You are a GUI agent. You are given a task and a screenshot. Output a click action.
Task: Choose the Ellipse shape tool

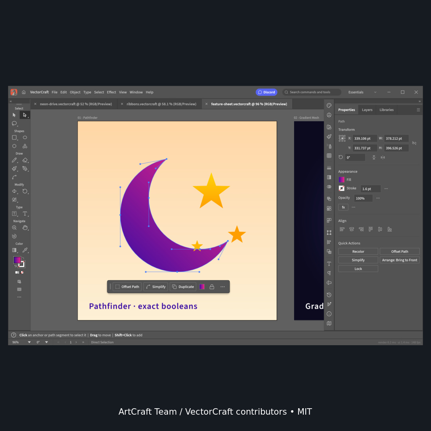tap(25, 137)
